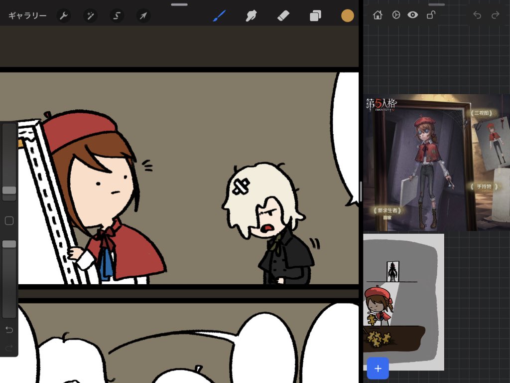Screen dimensions: 510x383
Task: Open the Adjustments magic wand menu
Action: pyautogui.click(x=90, y=15)
